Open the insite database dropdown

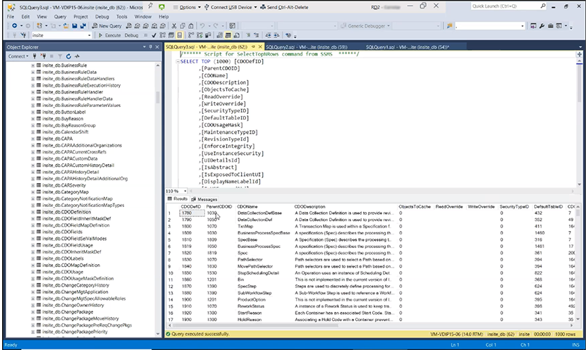pyautogui.click(x=88, y=35)
